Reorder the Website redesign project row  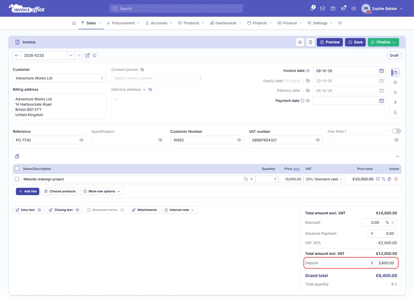[x=383, y=179]
